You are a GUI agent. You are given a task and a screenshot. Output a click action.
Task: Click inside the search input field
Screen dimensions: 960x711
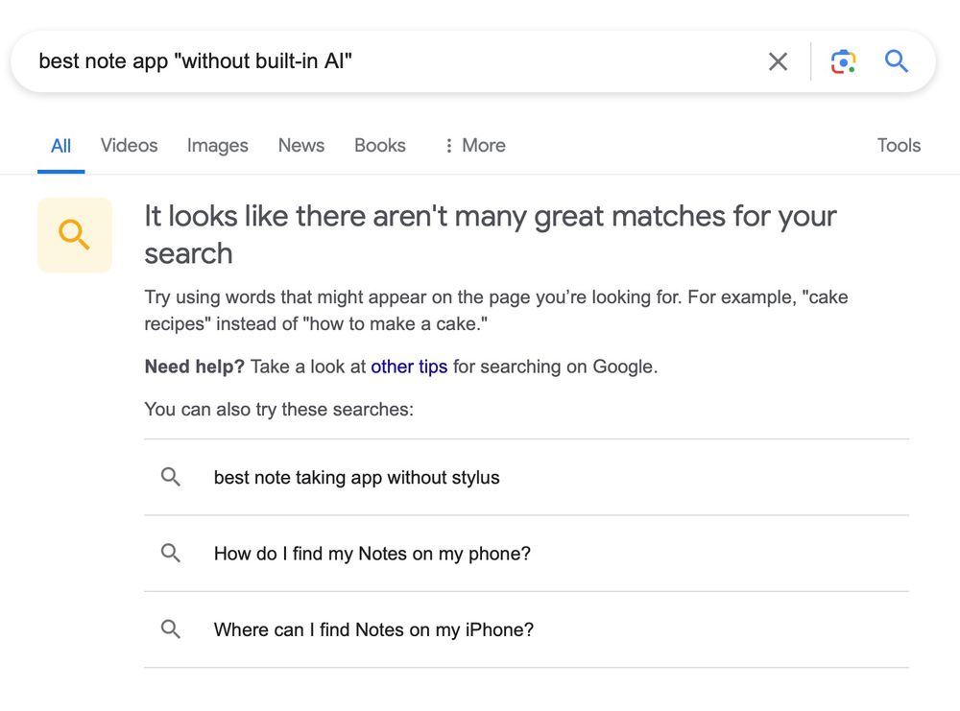point(384,60)
